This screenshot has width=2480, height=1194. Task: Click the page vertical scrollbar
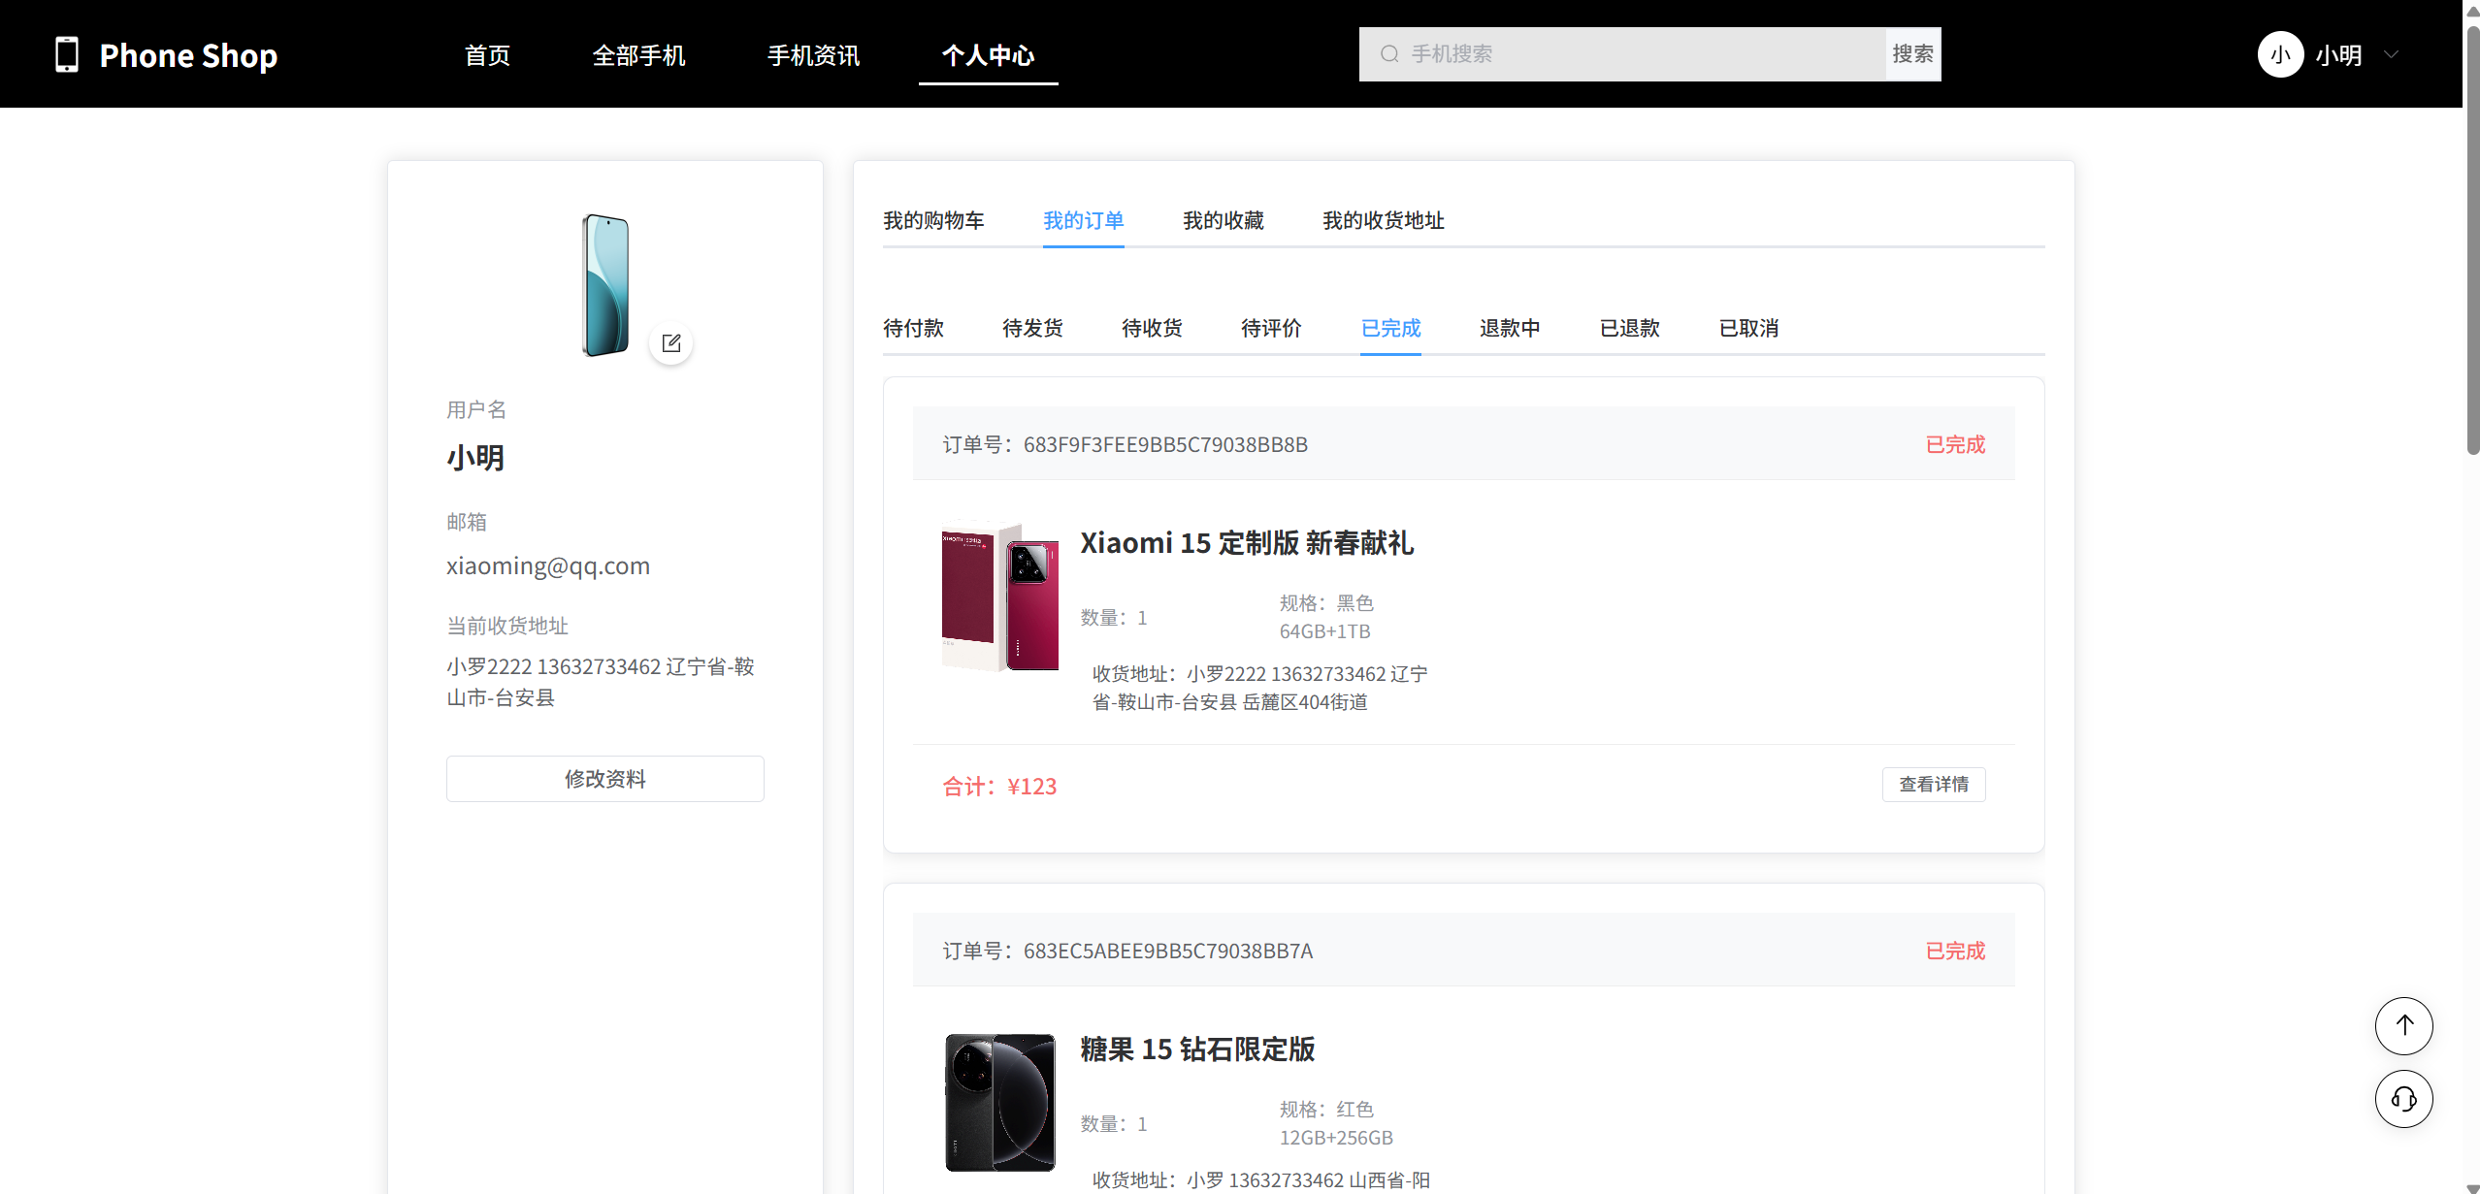[x=2471, y=242]
